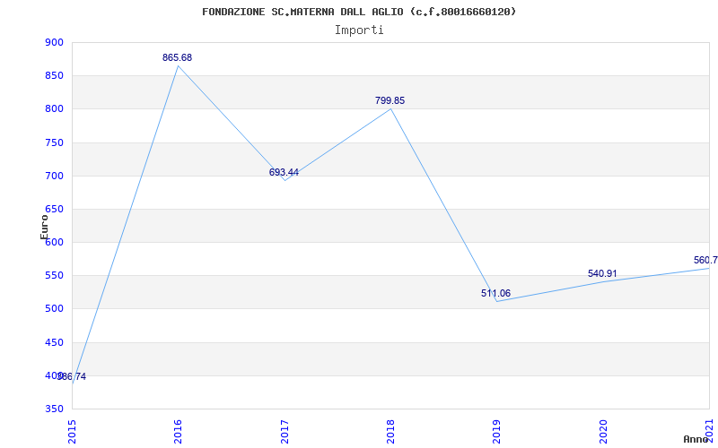
Task: Select the 540.91 data label
Action: (602, 274)
